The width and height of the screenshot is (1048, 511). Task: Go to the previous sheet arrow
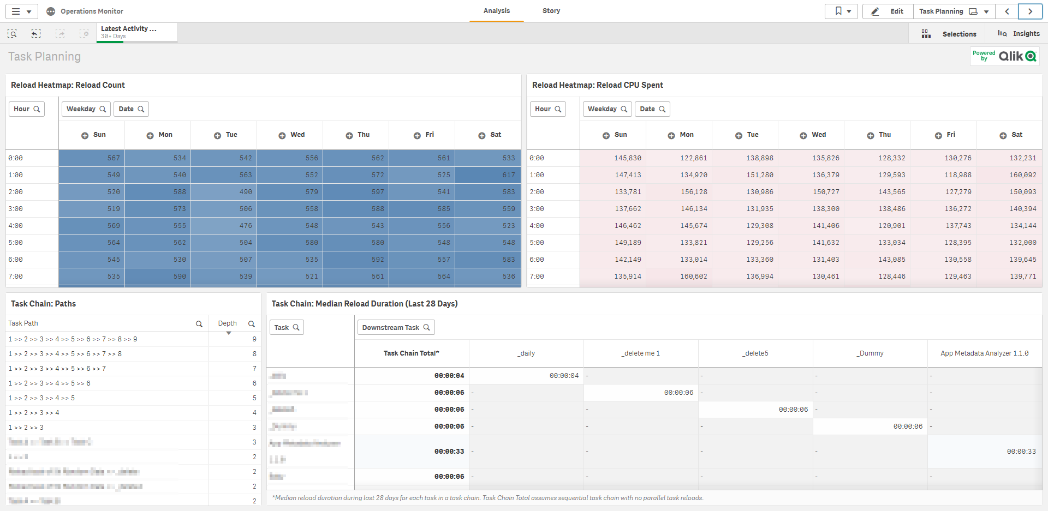(1007, 11)
